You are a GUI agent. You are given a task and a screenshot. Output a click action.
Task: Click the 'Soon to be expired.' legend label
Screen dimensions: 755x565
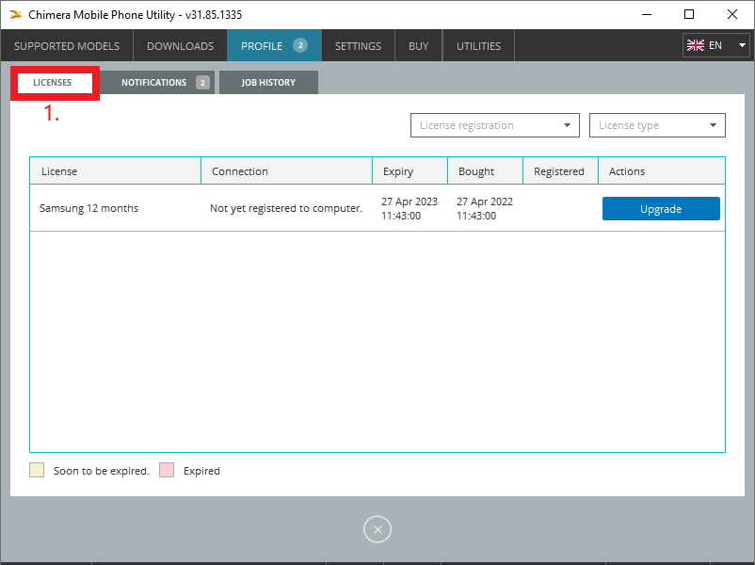click(102, 471)
